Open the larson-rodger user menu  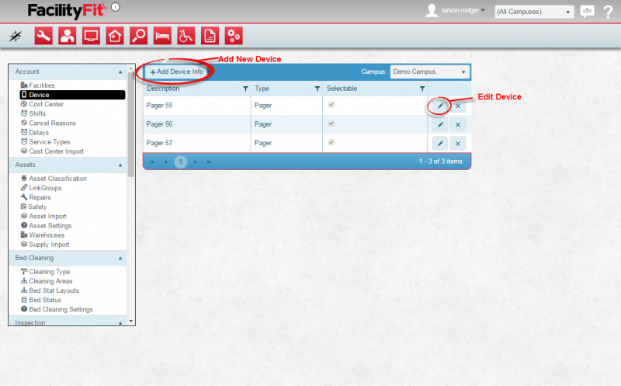click(x=463, y=10)
